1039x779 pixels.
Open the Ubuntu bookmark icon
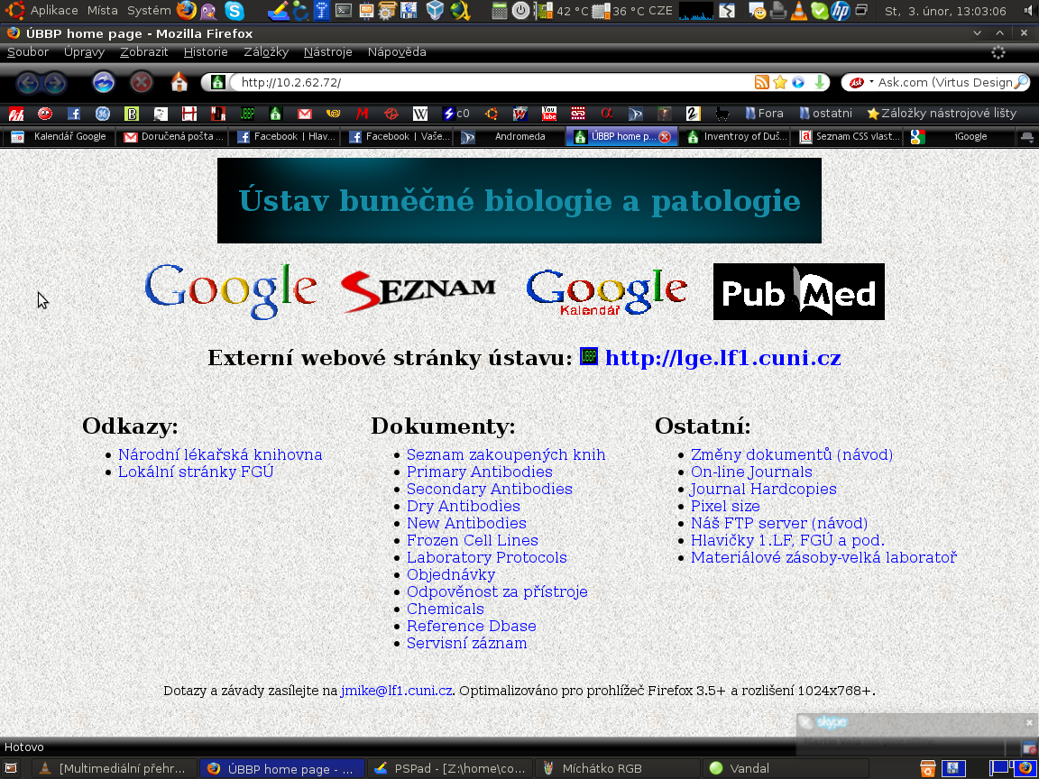(491, 114)
